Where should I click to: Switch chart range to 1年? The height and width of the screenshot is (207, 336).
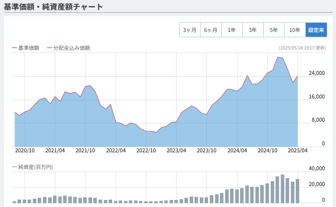[232, 30]
